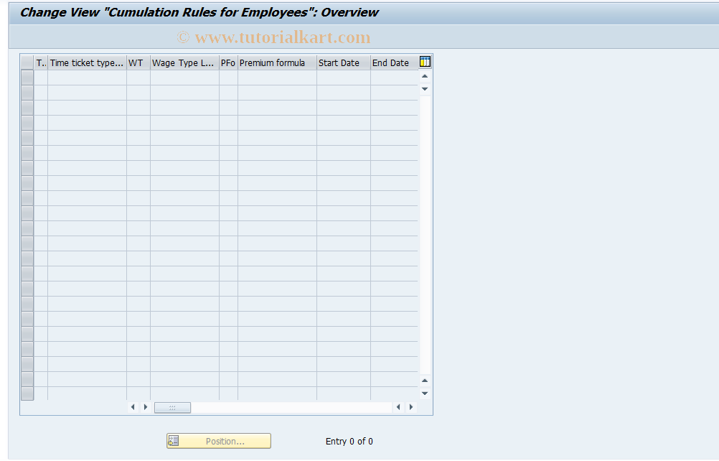Click the first row's WT cell
Viewport: 719px width, 461px height.
(138, 78)
